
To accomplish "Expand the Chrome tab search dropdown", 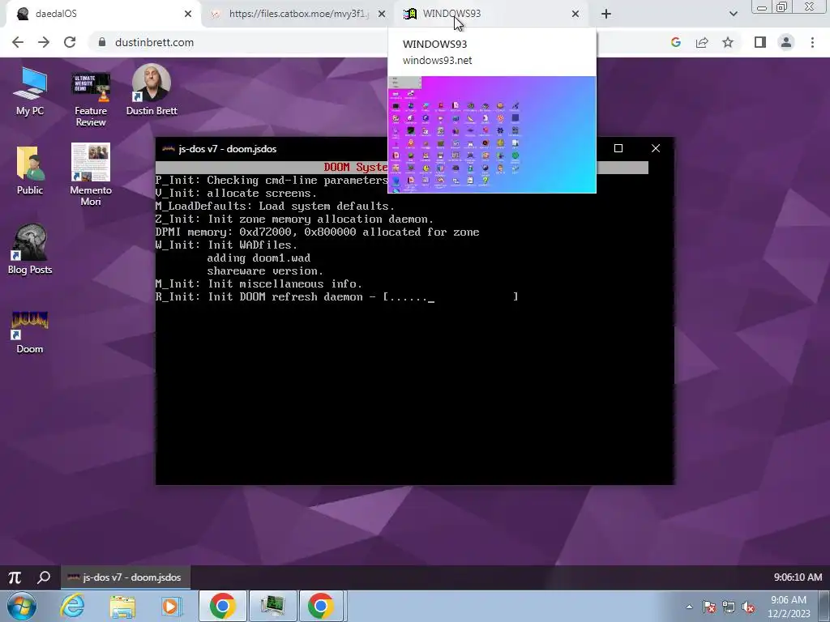I will [x=733, y=15].
